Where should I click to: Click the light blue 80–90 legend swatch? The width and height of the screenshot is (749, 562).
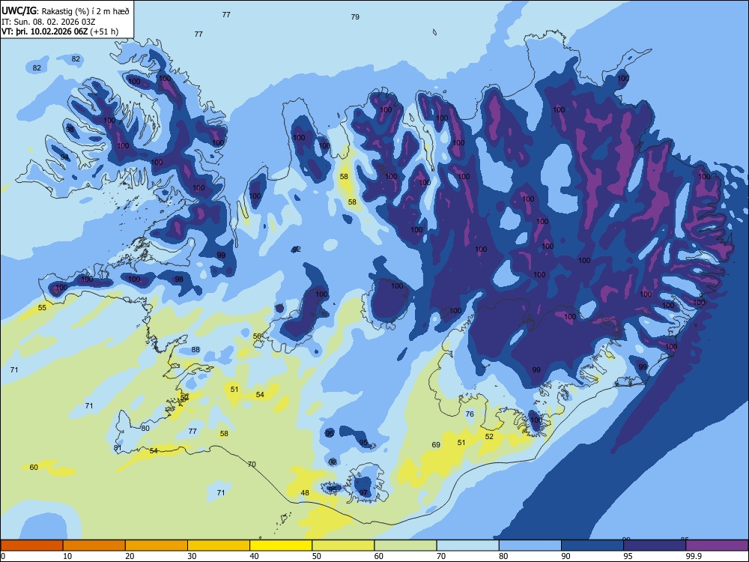[530, 546]
